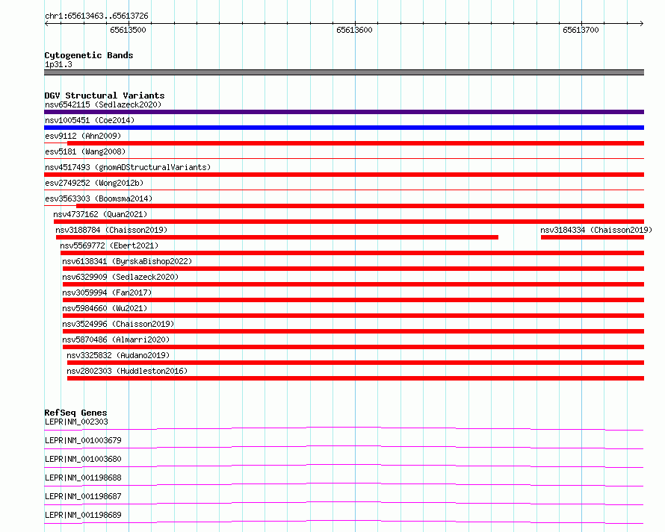Click the left arrow on the ruler
The height and width of the screenshot is (532, 665).
(x=47, y=24)
